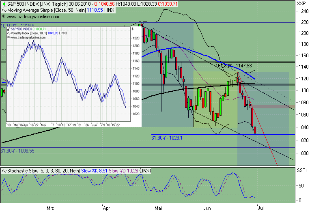Click 0 on the stochastic axis
Image resolution: width=312 pixels, height=211 pixels.
(x=300, y=200)
